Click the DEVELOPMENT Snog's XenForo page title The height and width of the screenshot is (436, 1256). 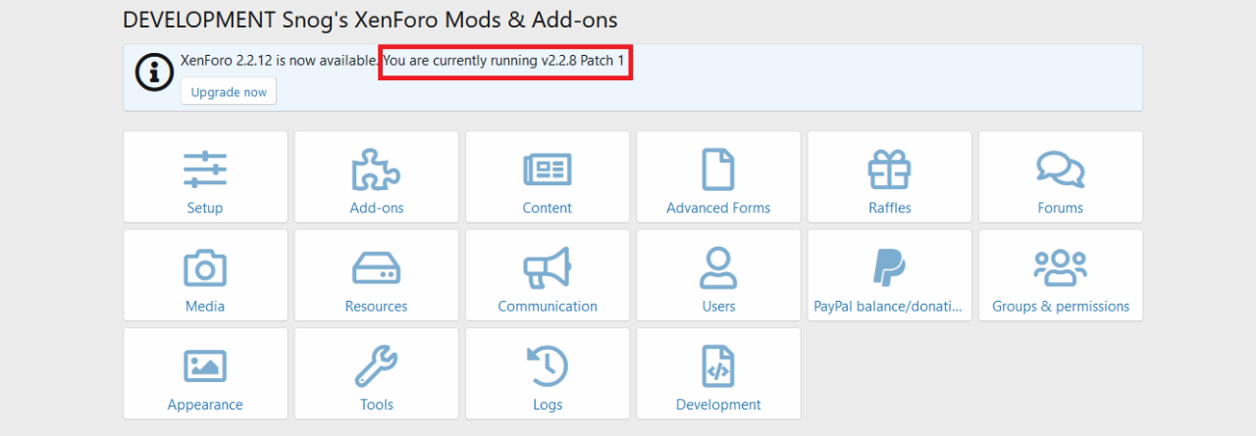coord(370,20)
